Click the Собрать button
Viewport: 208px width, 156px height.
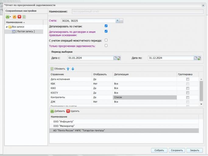[159, 151]
